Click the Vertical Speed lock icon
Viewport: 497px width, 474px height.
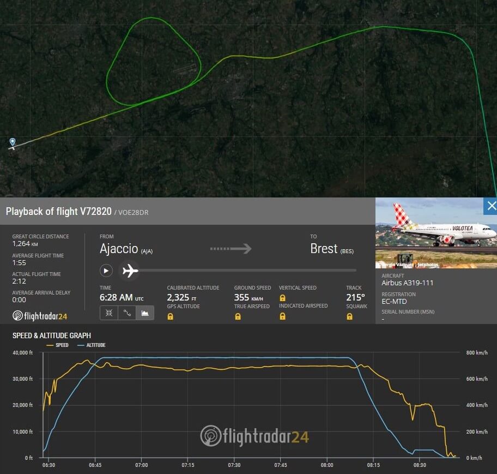tap(282, 298)
